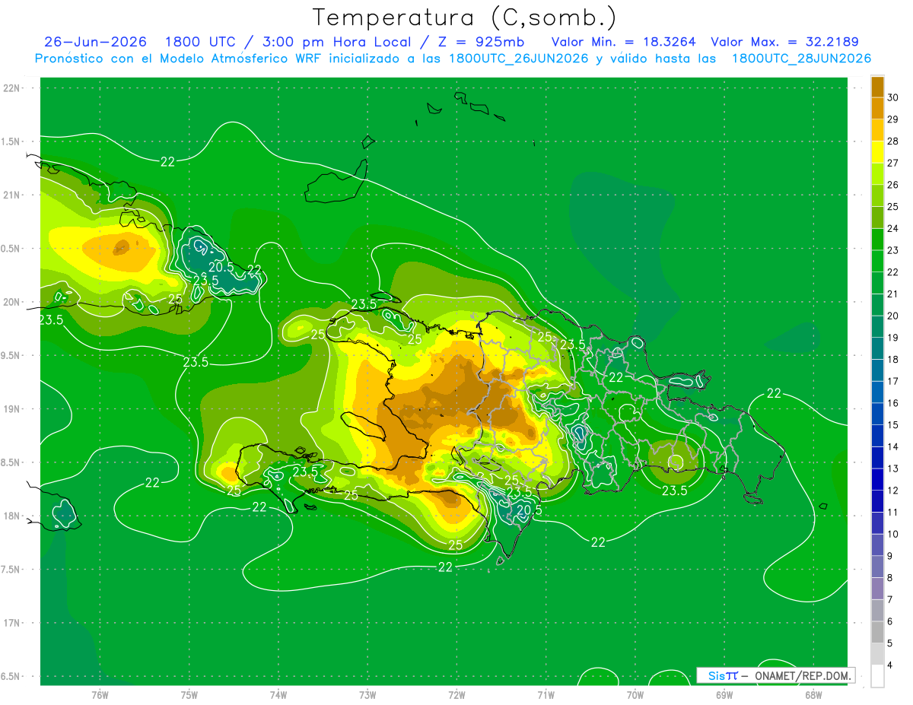This screenshot has width=913, height=705.
Task: Click the dark blue legend band between 12 and 13
Action: tap(877, 479)
